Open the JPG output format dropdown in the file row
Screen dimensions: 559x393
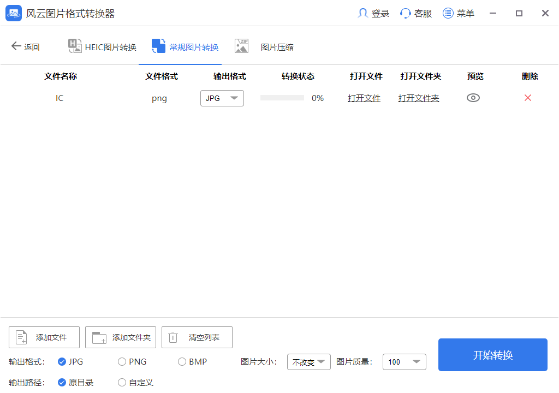click(x=222, y=98)
